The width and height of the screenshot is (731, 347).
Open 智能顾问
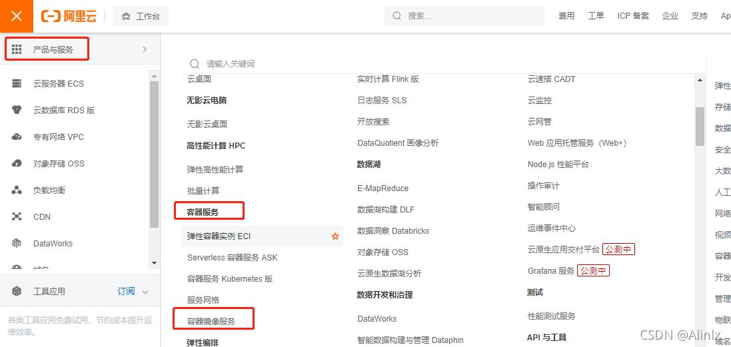coord(544,207)
